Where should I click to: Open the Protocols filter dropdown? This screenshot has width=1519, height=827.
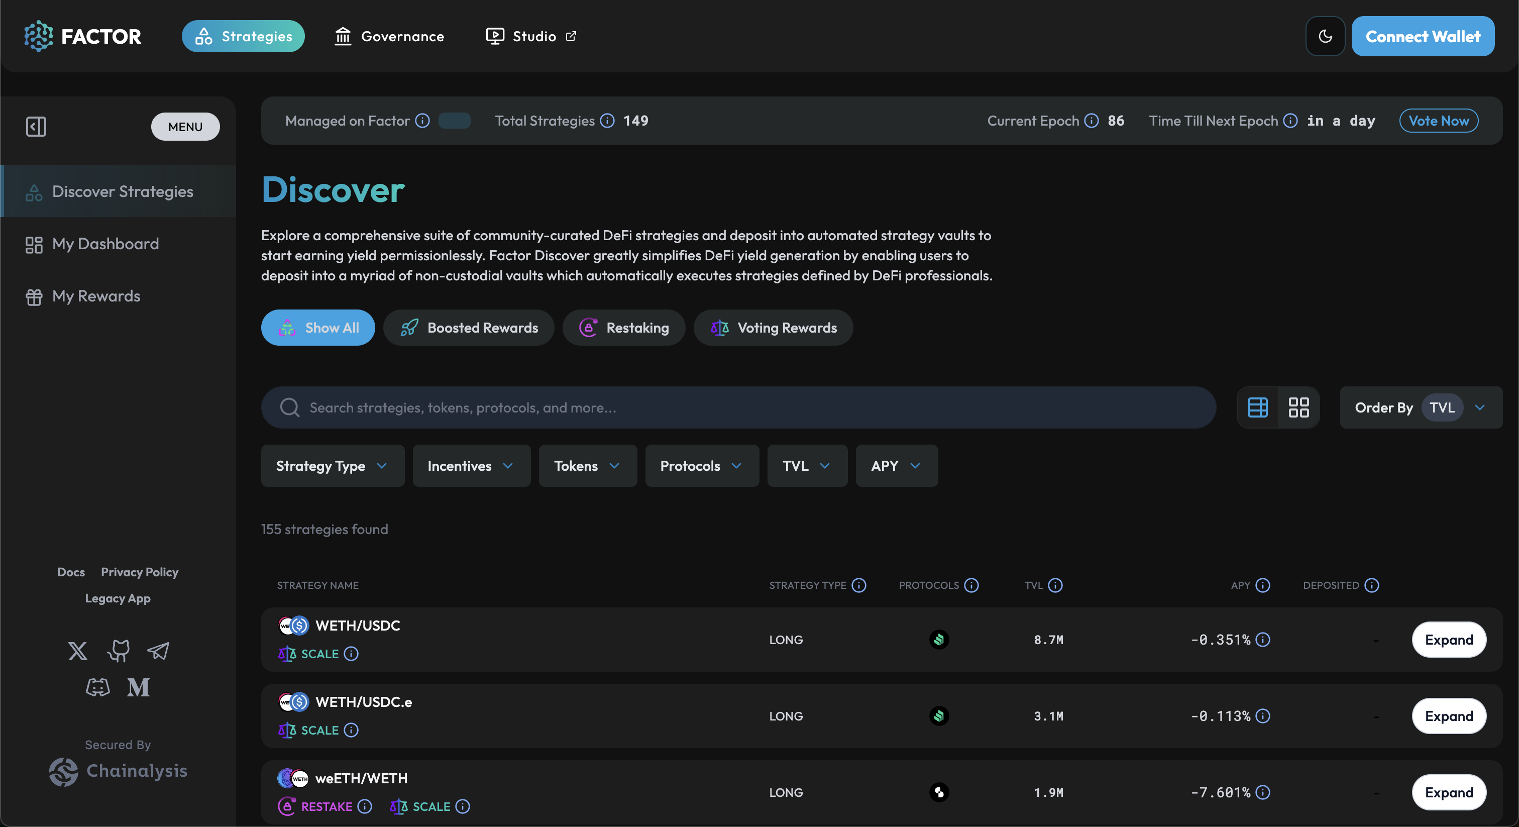point(701,466)
